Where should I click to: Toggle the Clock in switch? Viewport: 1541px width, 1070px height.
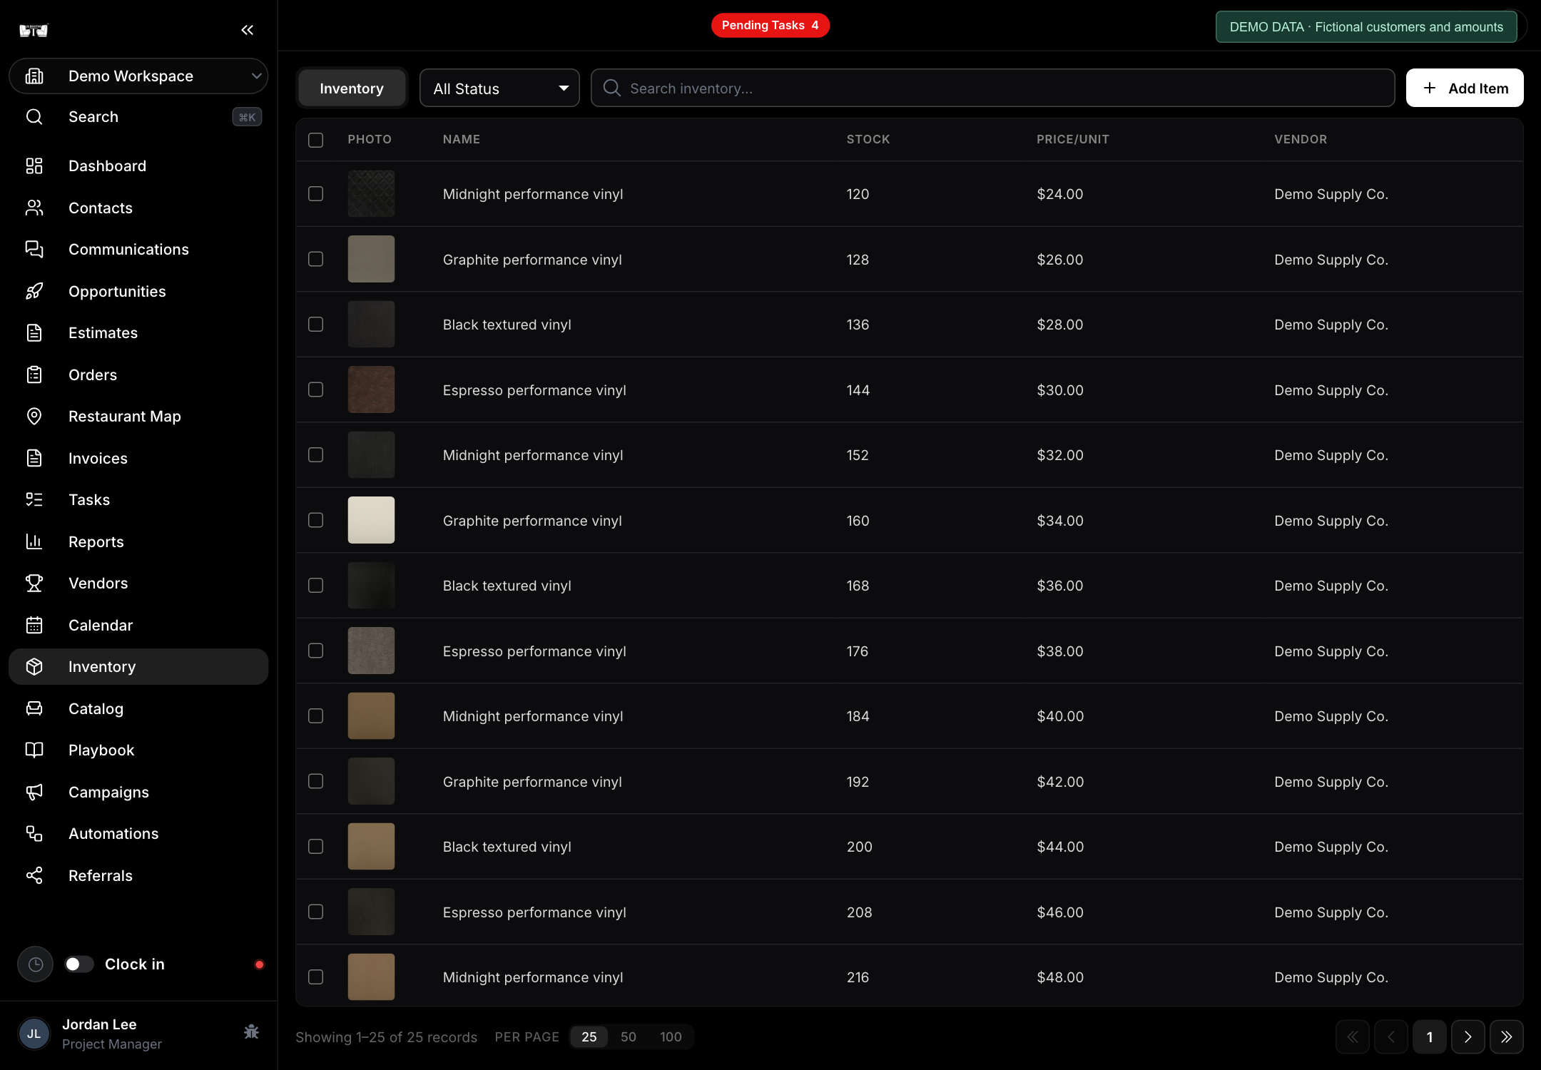pyautogui.click(x=79, y=964)
